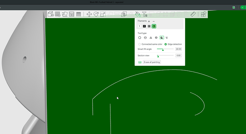Image resolution: width=246 pixels, height=134 pixels.
Task: Open the Assembly view icon
Action: pyautogui.click(x=204, y=14)
